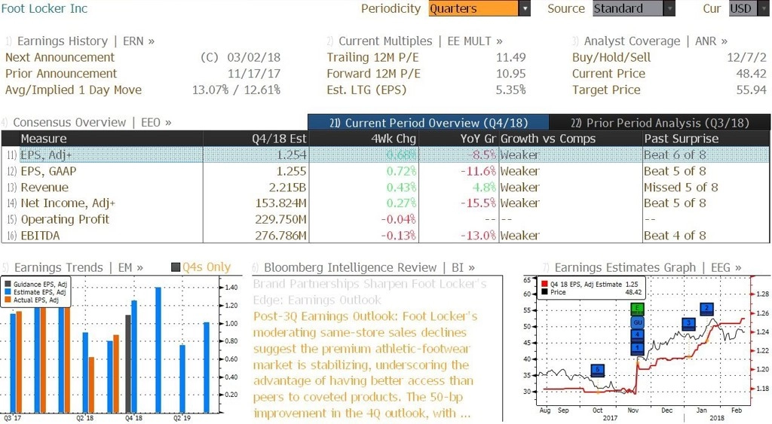Click the GU guidance marker on graph

[637, 322]
